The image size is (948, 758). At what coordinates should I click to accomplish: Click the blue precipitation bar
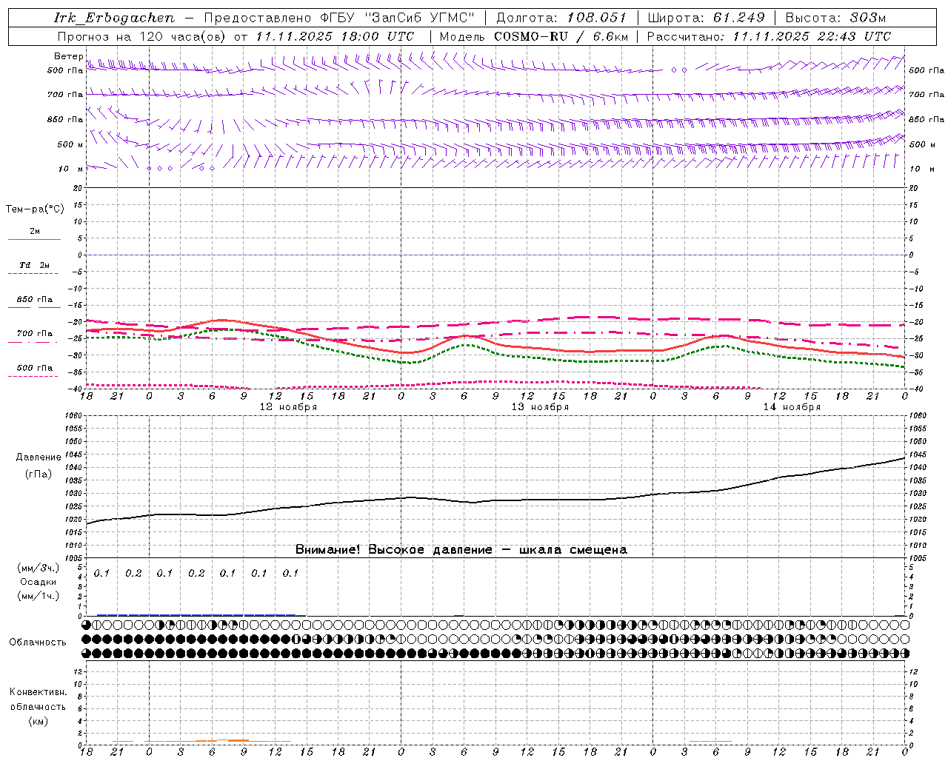(196, 615)
